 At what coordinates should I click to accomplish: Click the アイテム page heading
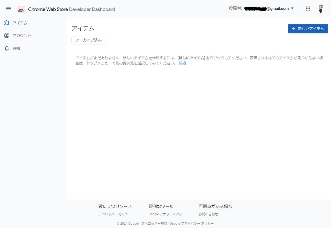click(x=83, y=28)
